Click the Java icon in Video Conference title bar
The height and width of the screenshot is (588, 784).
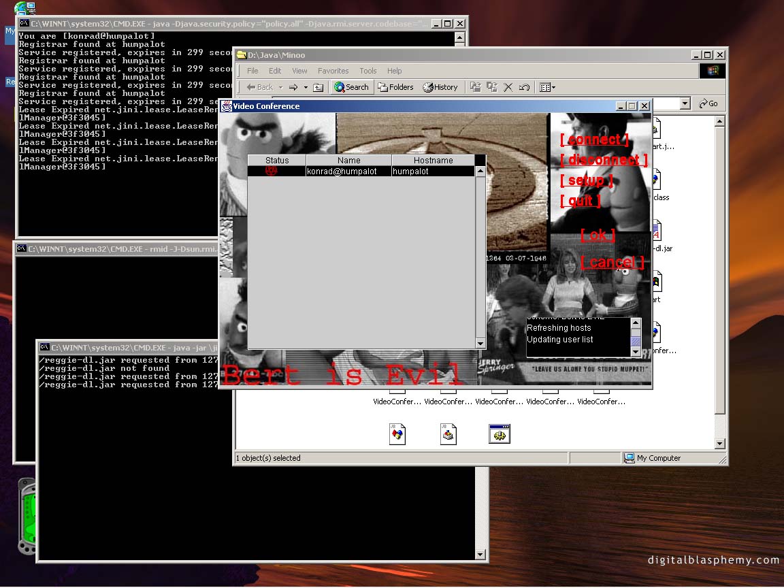click(227, 106)
